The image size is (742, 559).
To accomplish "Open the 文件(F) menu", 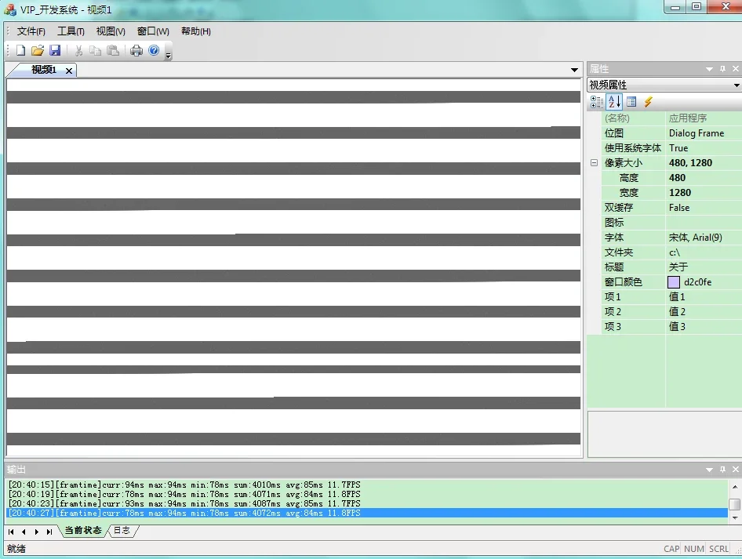I will point(31,31).
